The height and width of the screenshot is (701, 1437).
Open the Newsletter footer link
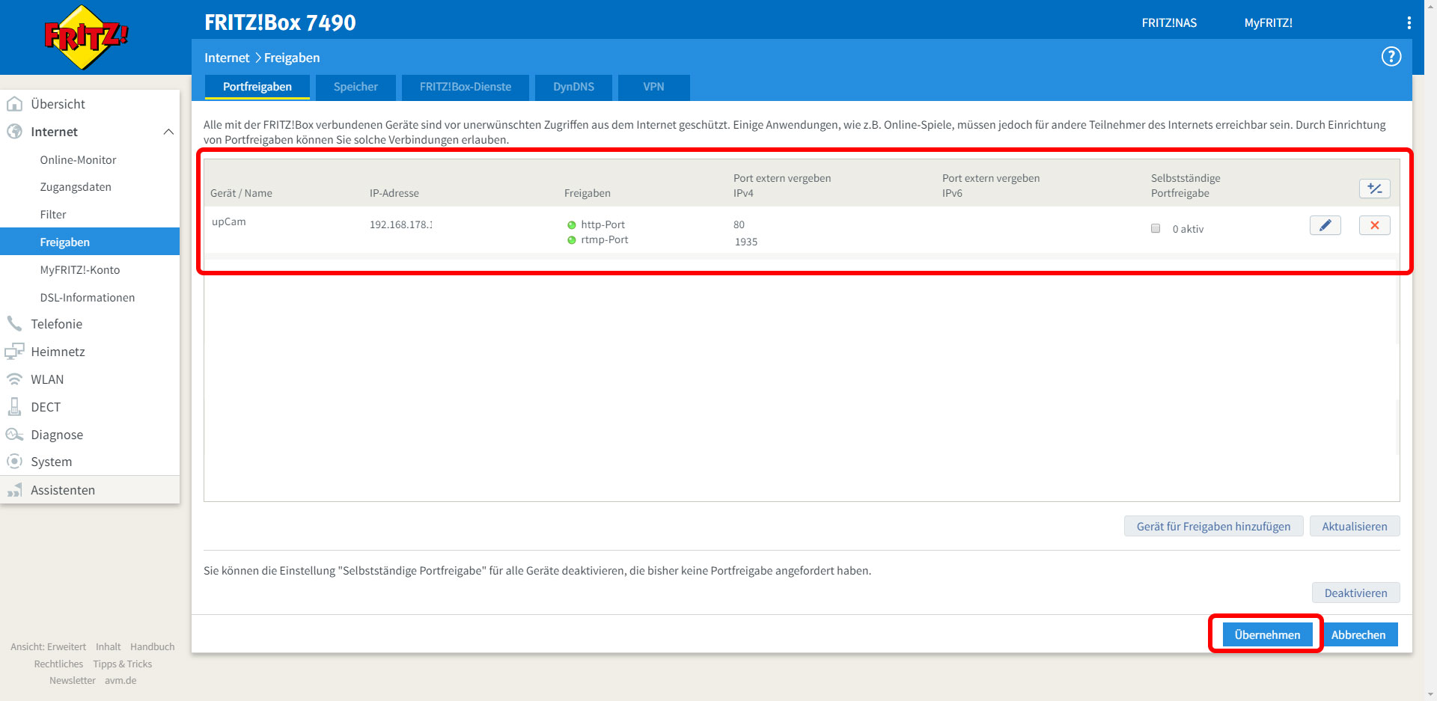coord(73,680)
